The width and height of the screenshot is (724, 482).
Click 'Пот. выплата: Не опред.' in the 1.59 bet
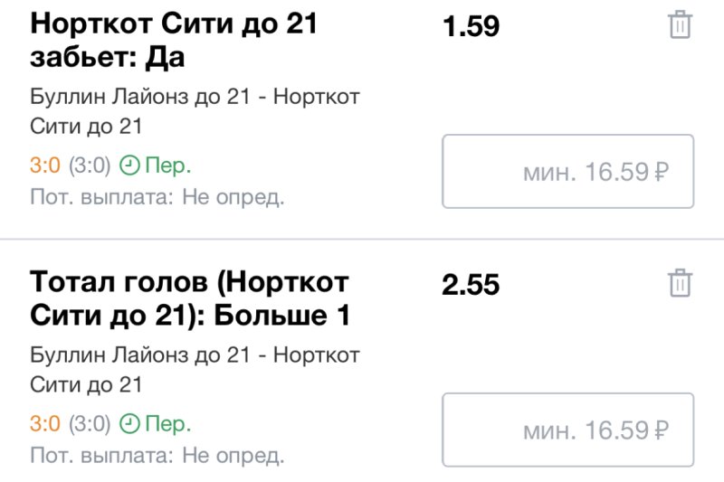(x=157, y=197)
